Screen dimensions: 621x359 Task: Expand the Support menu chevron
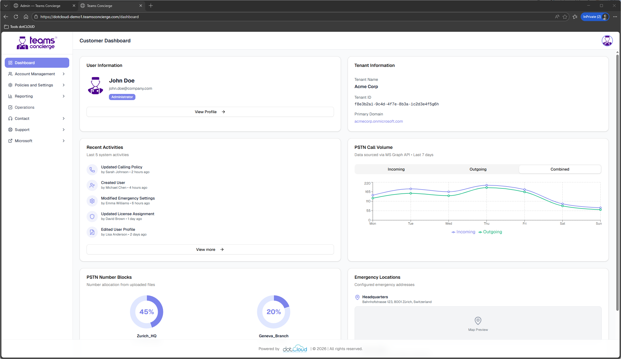[64, 130]
